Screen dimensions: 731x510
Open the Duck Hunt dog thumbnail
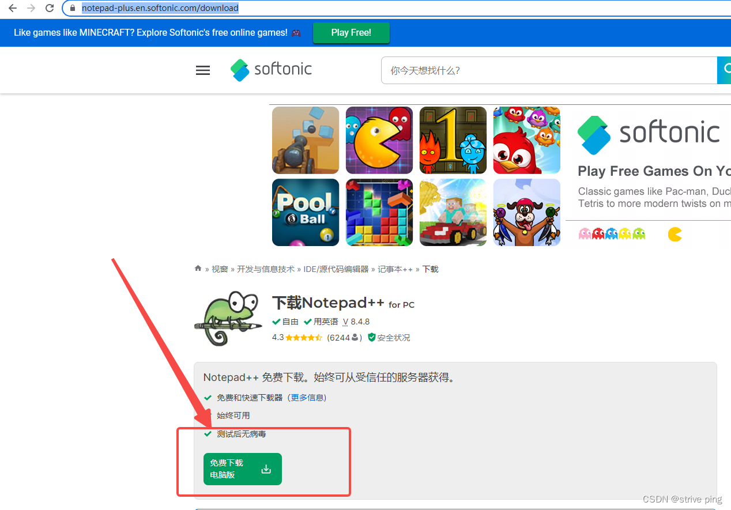527,212
